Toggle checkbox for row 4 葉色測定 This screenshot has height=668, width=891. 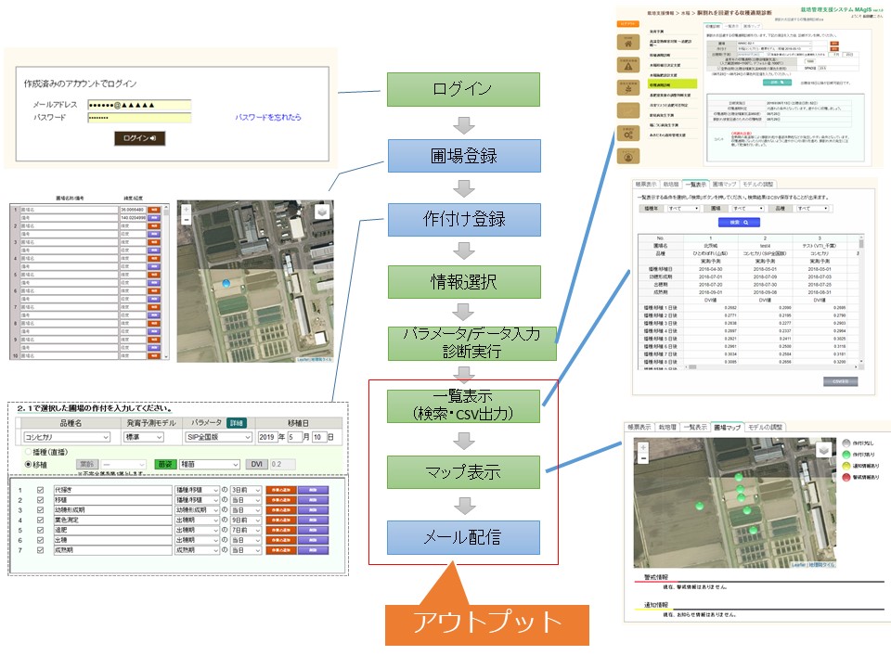(x=40, y=520)
